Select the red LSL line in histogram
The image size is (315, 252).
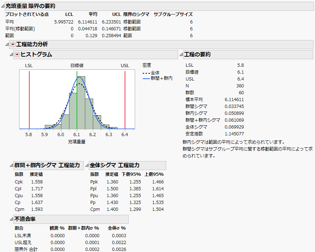pos(29,100)
